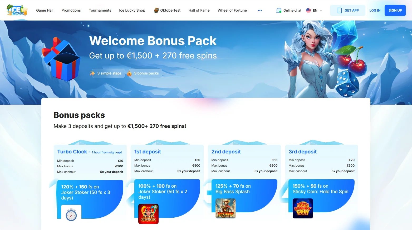The width and height of the screenshot is (412, 230).
Task: Expand the EN language dropdown arrow
Action: click(321, 11)
